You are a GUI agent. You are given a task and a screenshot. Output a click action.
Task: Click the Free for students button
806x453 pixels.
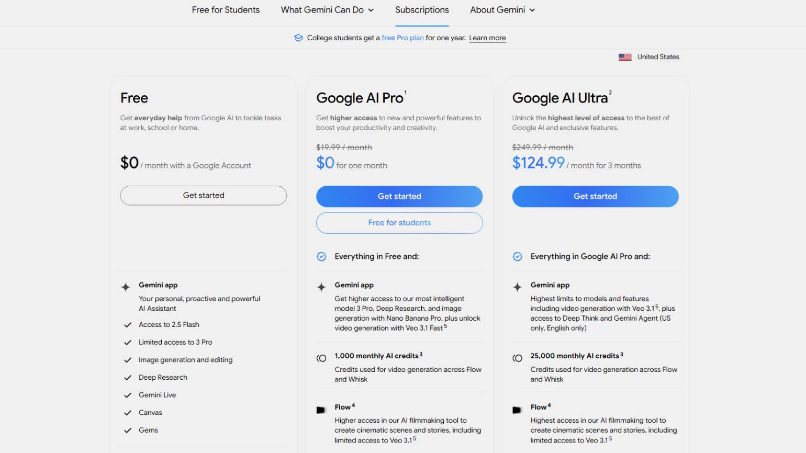pos(399,223)
